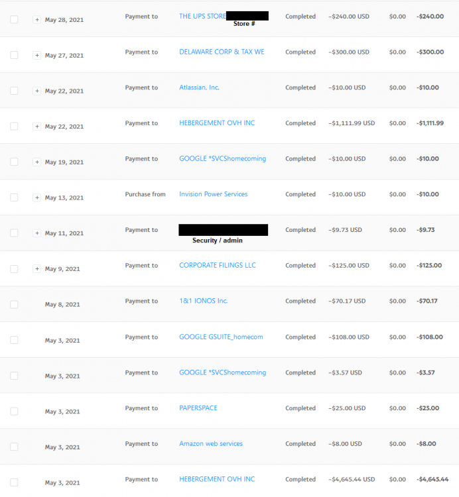
Task: Expand the Corporate Filings LLC payment
Action: click(x=37, y=268)
